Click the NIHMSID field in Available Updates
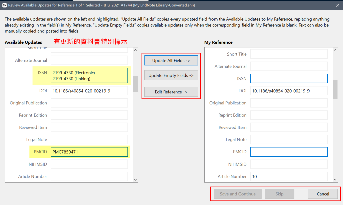343x205 pixels. [89, 164]
